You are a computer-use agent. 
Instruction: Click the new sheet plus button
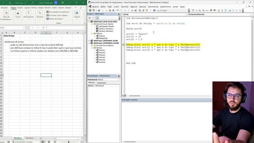coord(41,138)
